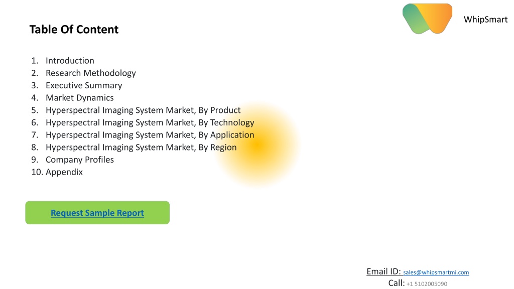Open the sales@whipsmartmi.com email link
514x289 pixels.
pos(436,272)
